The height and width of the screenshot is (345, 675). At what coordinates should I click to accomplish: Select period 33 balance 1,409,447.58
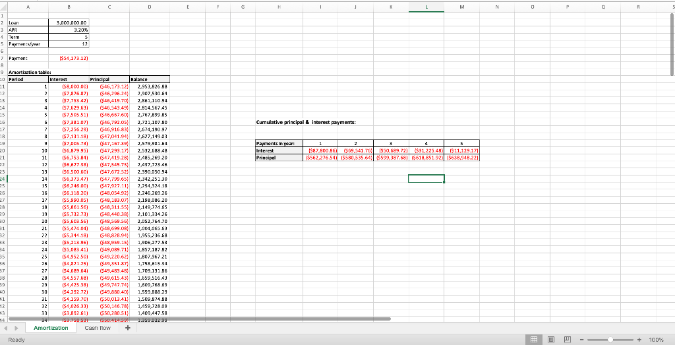(150, 313)
